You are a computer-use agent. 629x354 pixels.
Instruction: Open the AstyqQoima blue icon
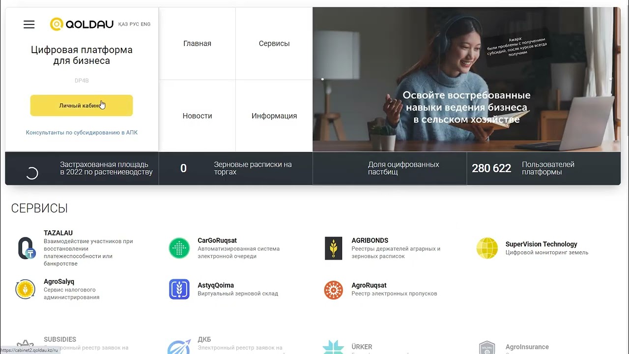[x=179, y=289]
